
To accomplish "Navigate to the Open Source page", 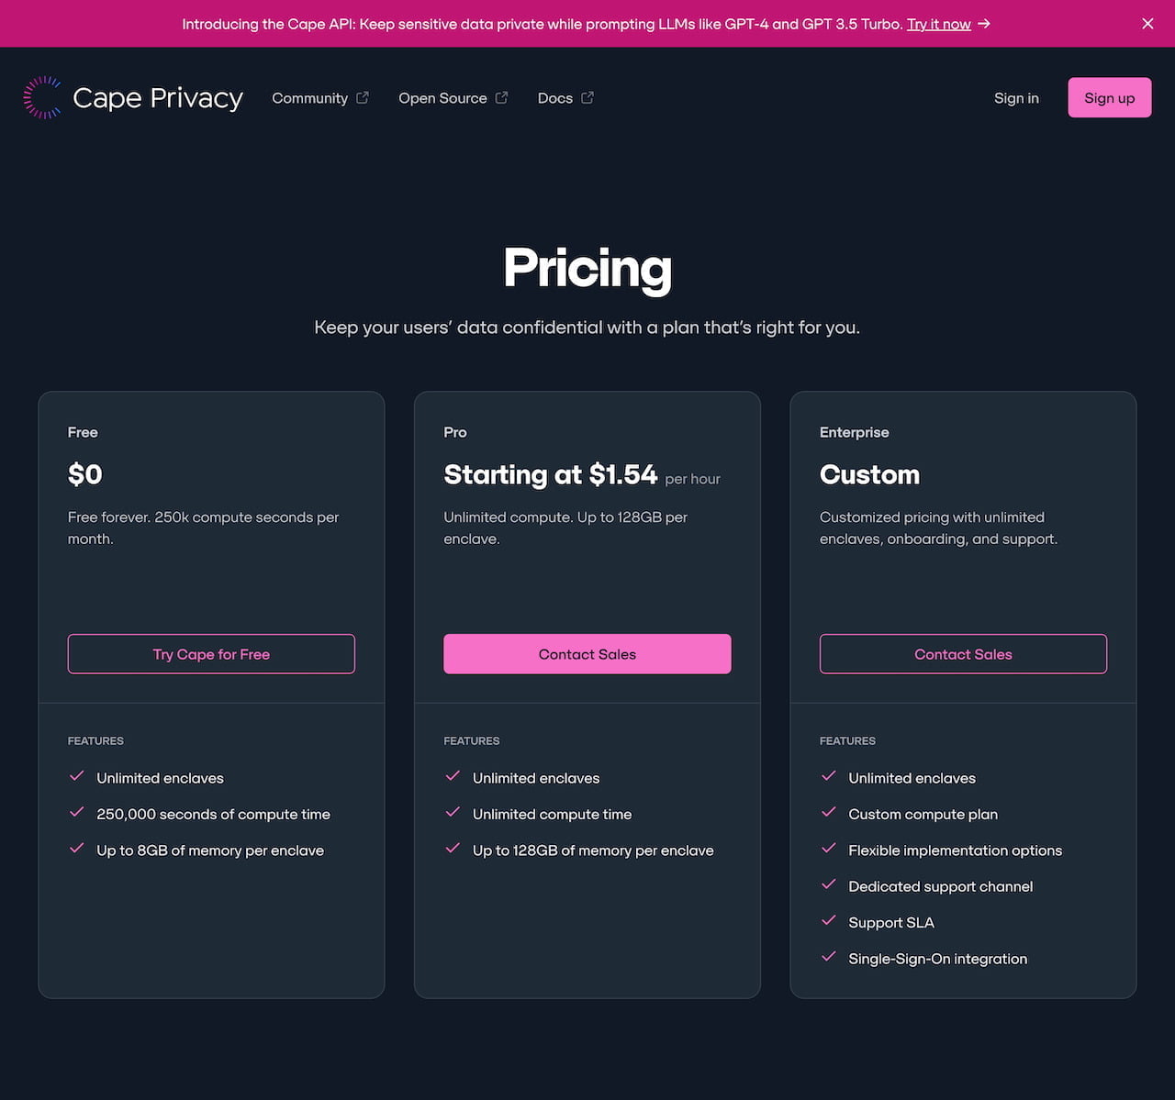I will click(442, 97).
